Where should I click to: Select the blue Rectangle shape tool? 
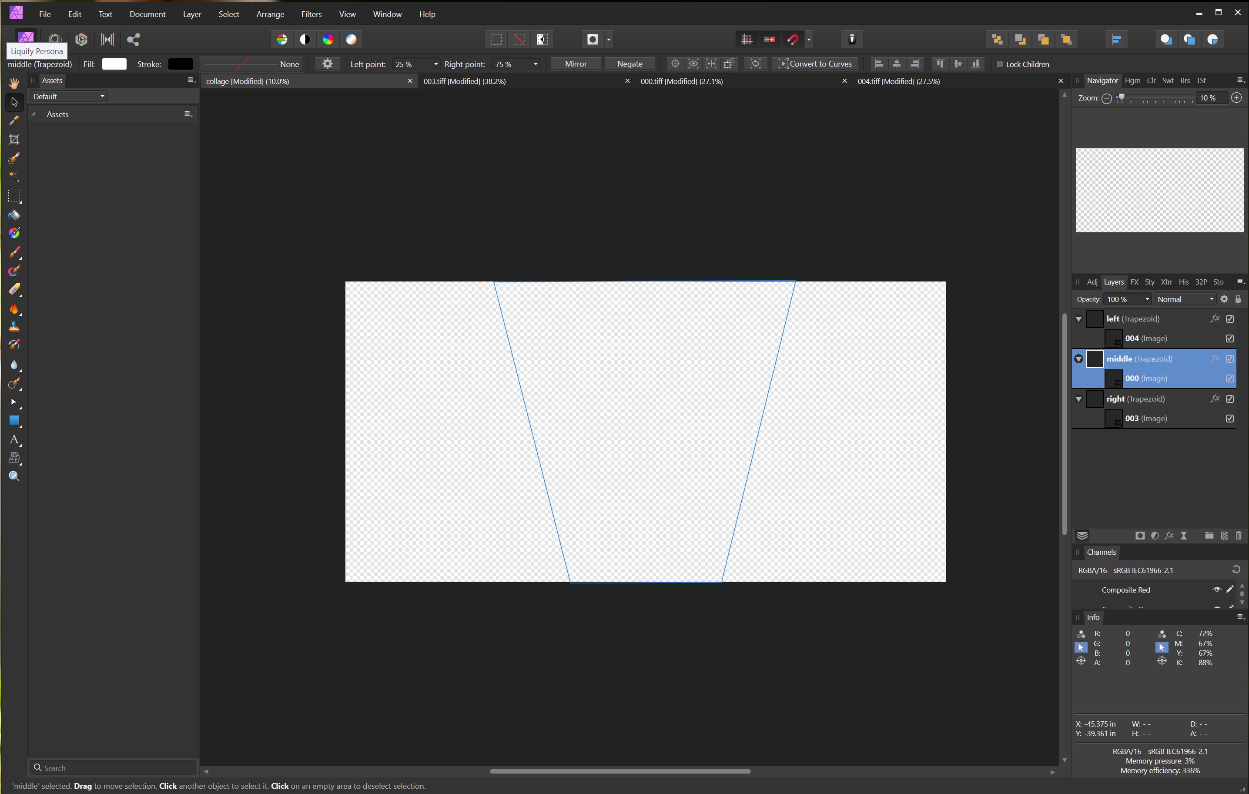point(14,421)
